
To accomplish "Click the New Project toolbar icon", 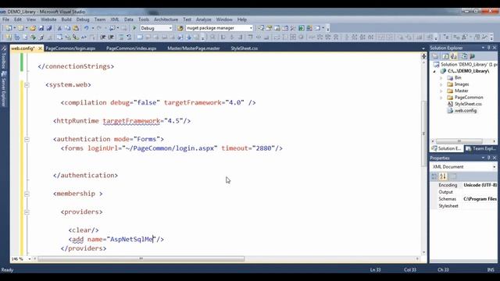I will [x=9, y=28].
